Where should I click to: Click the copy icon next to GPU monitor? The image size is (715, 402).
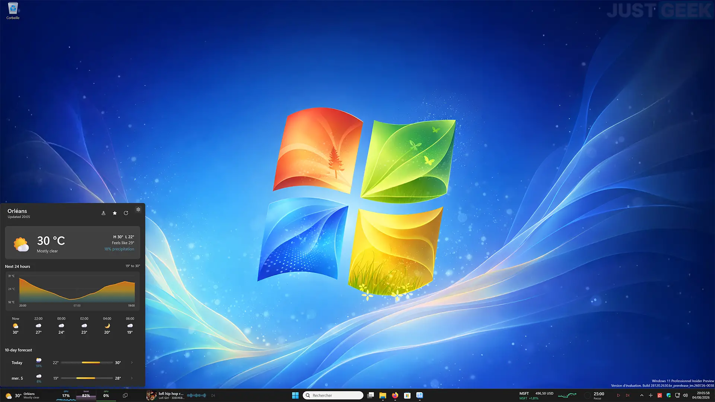(125, 395)
